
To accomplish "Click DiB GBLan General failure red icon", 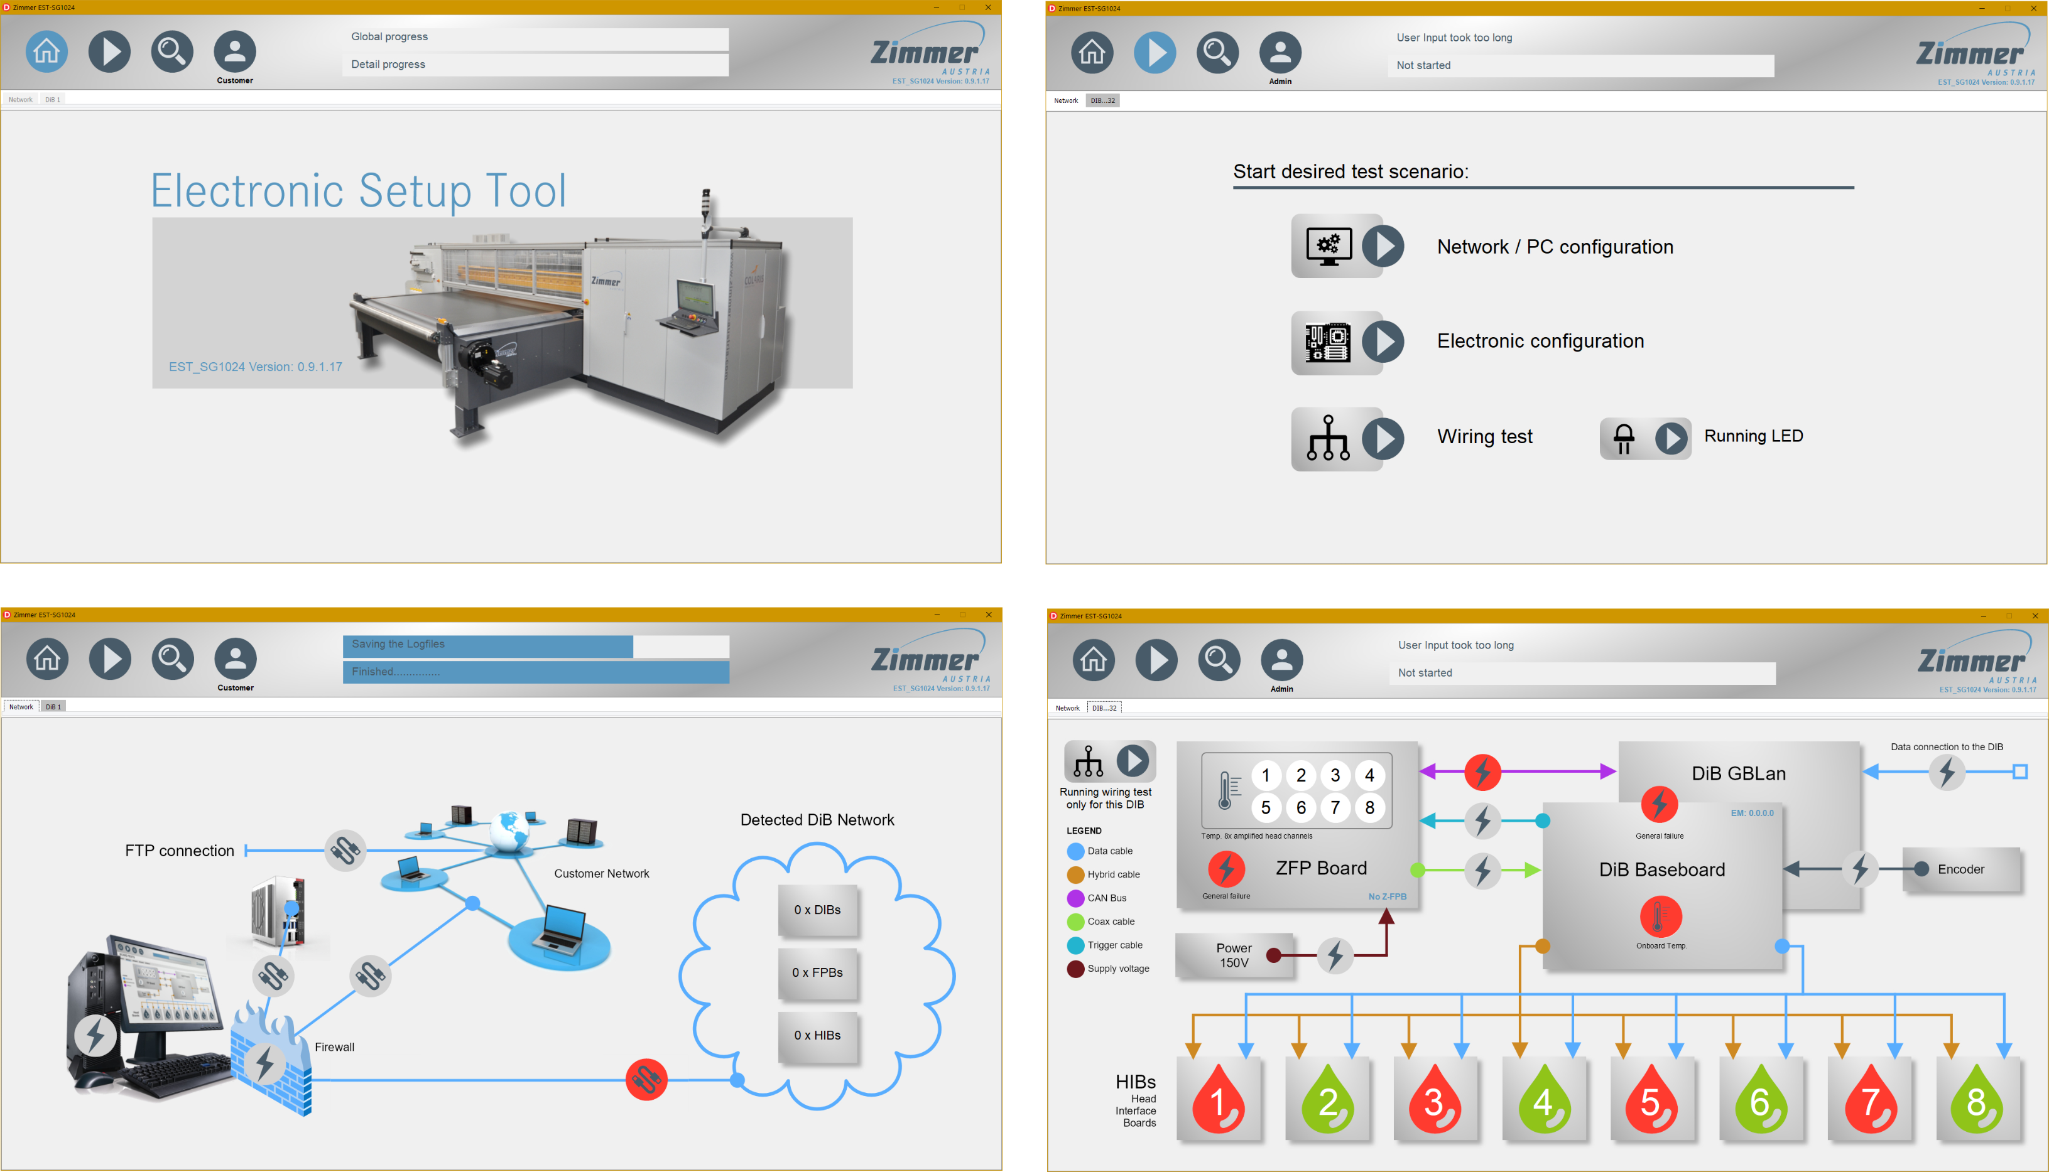I will pyautogui.click(x=1659, y=804).
